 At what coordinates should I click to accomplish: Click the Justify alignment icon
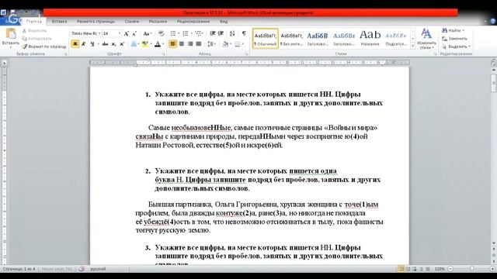point(199,44)
